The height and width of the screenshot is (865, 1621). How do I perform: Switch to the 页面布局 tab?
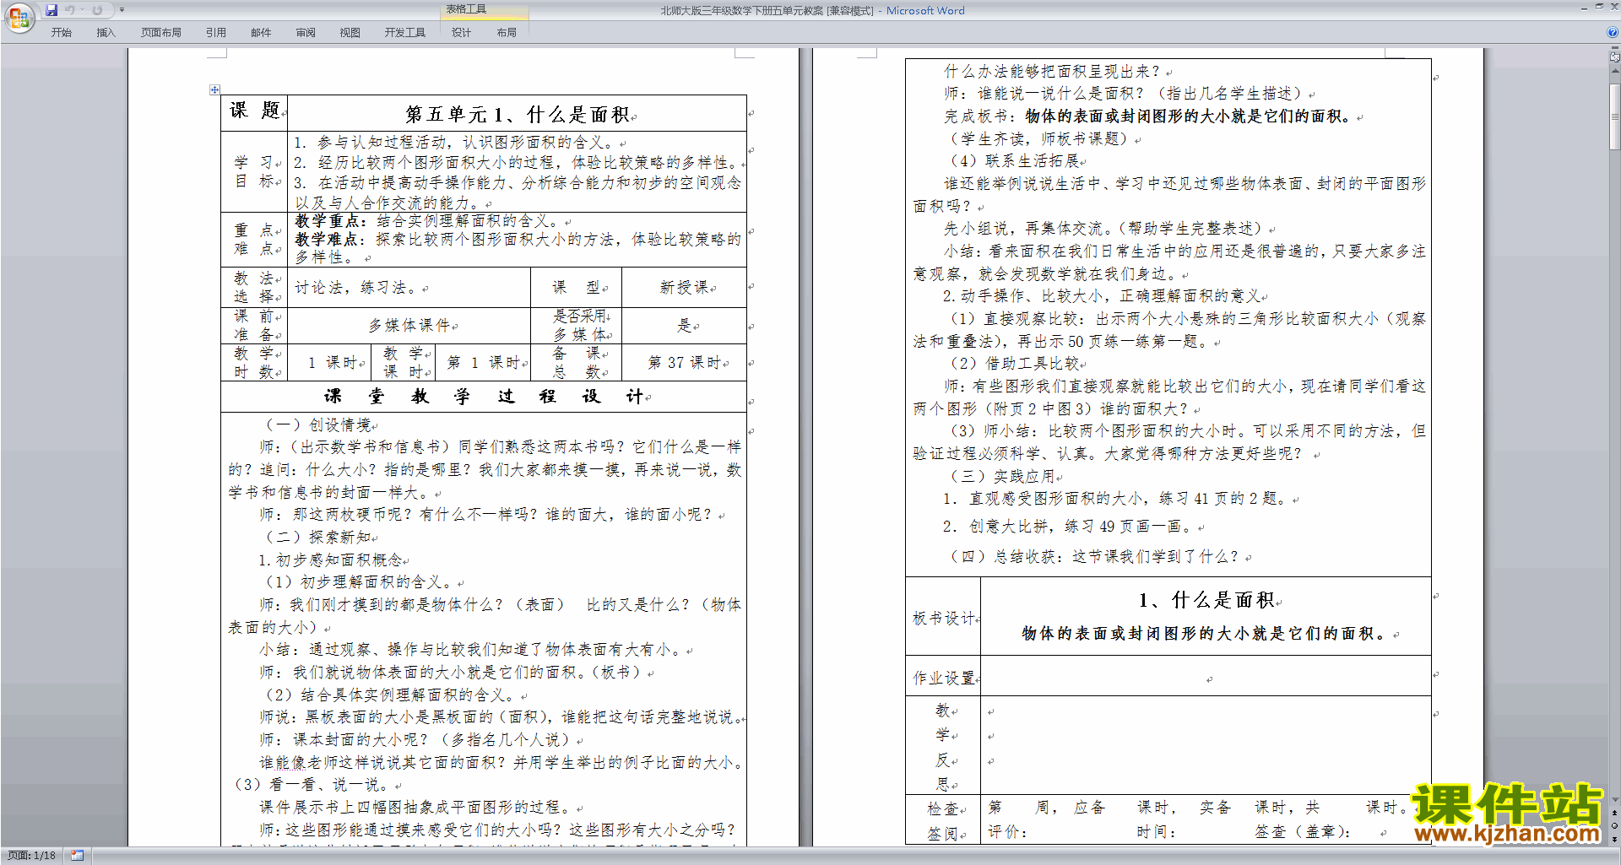[161, 32]
